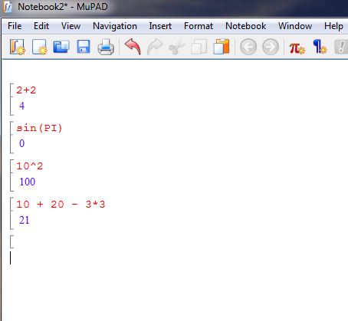Click the greyed Redo arrow icon

pos(155,47)
